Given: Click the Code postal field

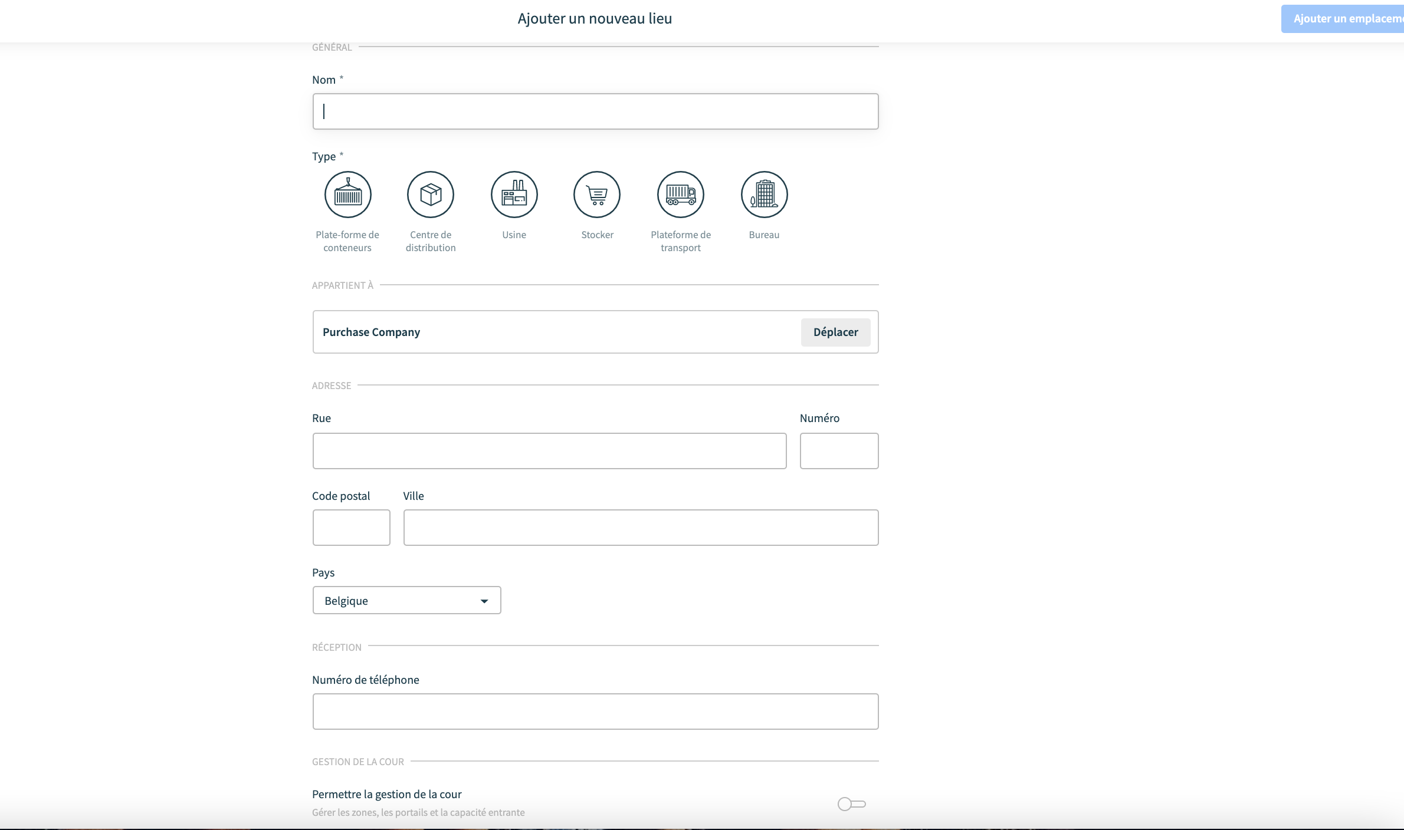Looking at the screenshot, I should pyautogui.click(x=351, y=528).
